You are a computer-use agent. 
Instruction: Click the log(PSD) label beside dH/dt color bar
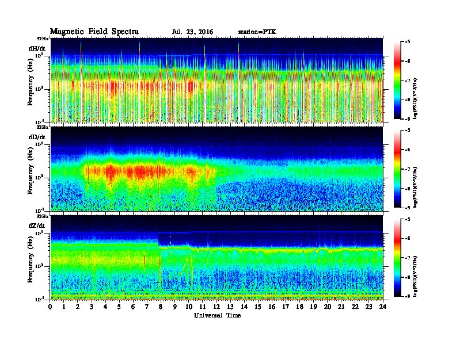(416, 98)
